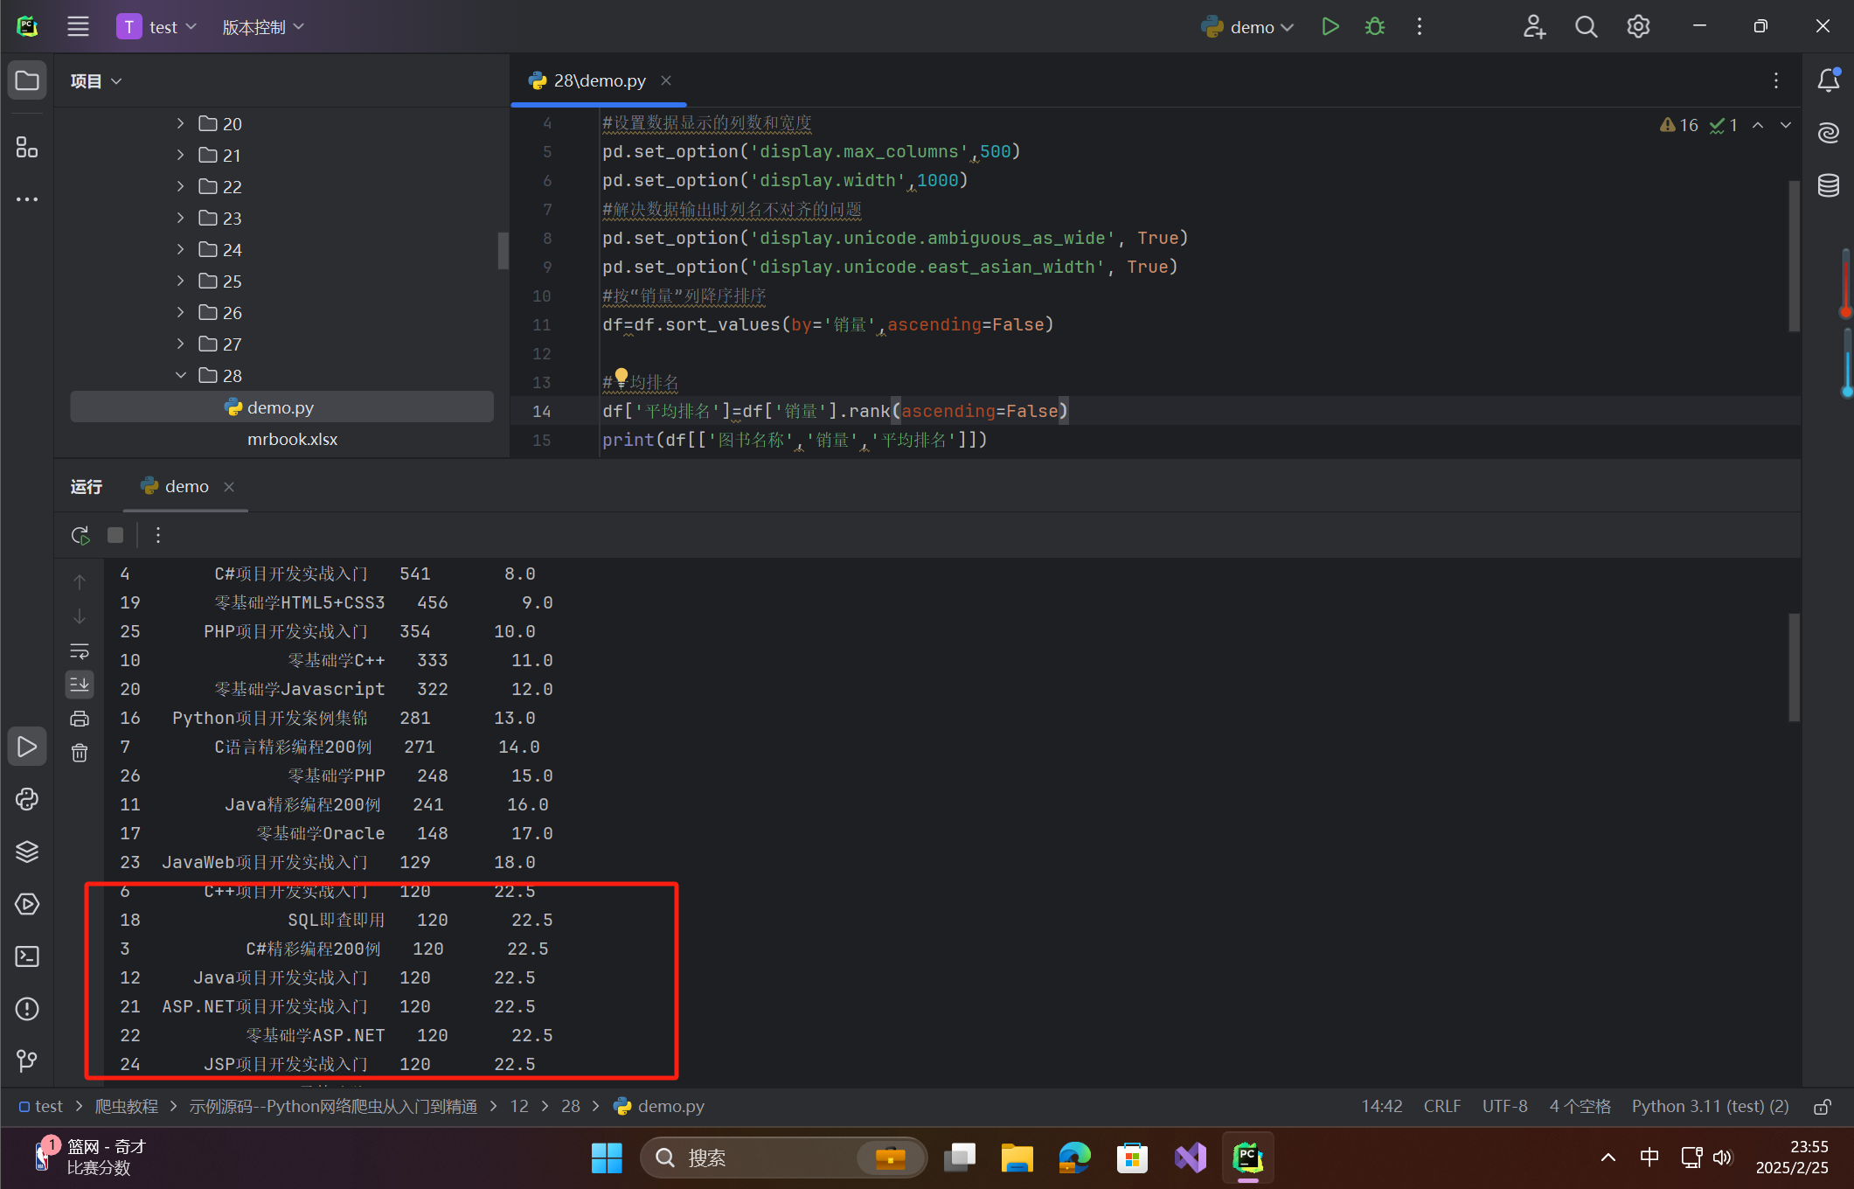
Task: Open the 版本控制 version control menu
Action: 263,27
